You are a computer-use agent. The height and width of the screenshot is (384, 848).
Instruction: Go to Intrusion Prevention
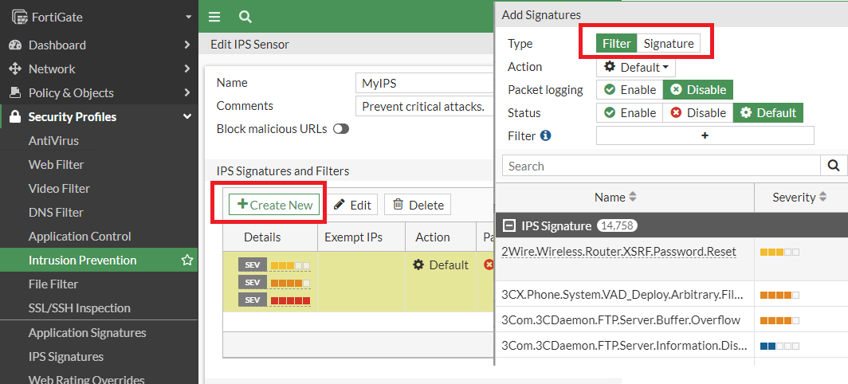[x=99, y=261]
